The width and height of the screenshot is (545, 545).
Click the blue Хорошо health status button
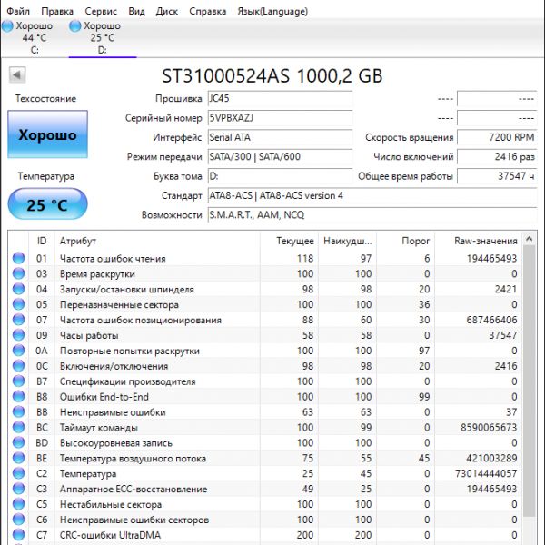point(47,135)
